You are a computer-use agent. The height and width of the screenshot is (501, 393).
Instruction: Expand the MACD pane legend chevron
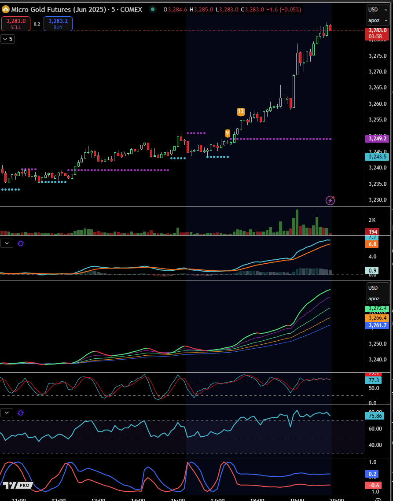[x=7, y=243]
